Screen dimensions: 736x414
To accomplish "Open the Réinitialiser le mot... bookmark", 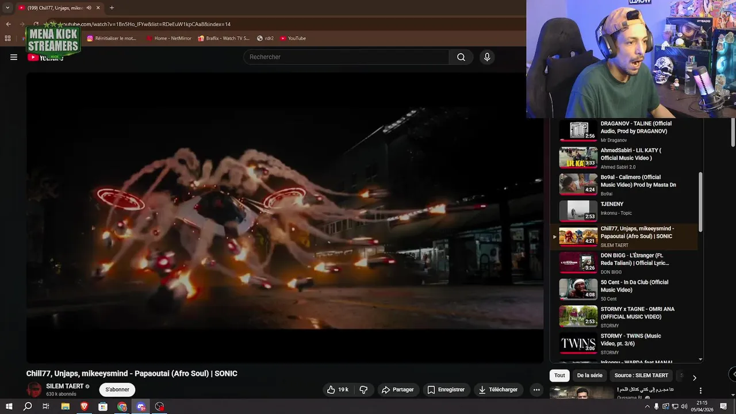I will pyautogui.click(x=112, y=39).
